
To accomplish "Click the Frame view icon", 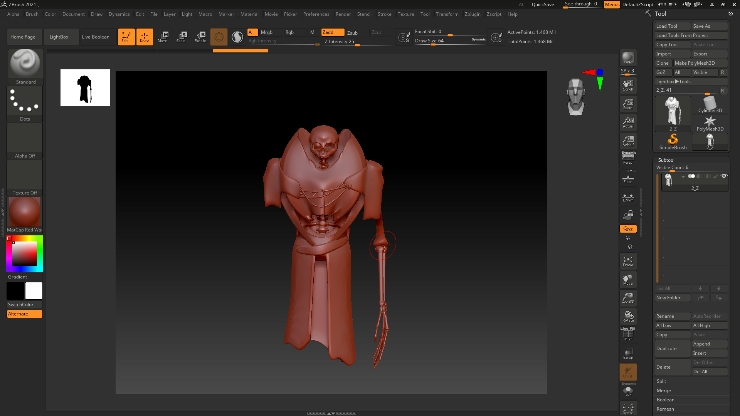I will [628, 261].
